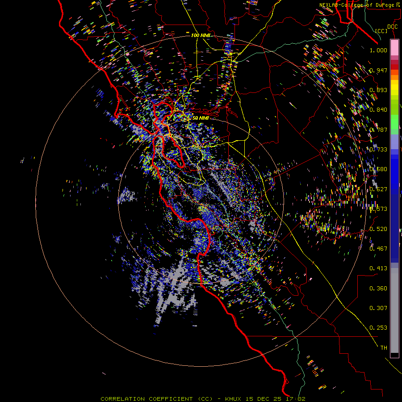
Task: Click the gray lower segment of color bar
Action: [x=394, y=310]
